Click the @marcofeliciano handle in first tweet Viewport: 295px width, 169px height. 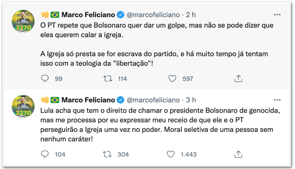(x=153, y=15)
